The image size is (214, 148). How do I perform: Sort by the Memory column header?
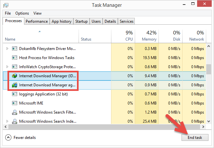pos(147,36)
